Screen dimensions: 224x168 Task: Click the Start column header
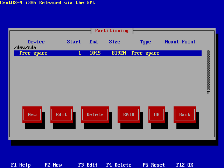tap(74, 42)
